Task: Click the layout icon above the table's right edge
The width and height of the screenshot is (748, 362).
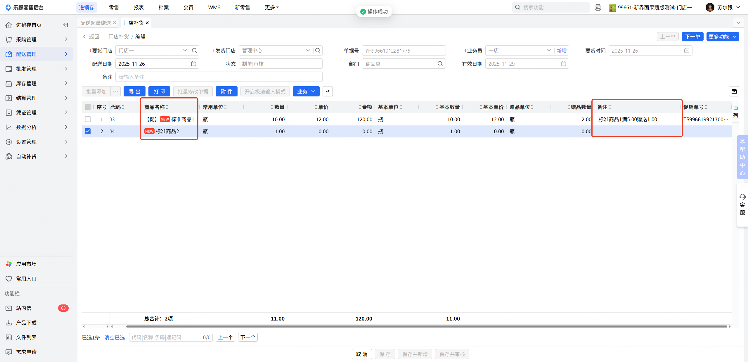Action: [734, 91]
